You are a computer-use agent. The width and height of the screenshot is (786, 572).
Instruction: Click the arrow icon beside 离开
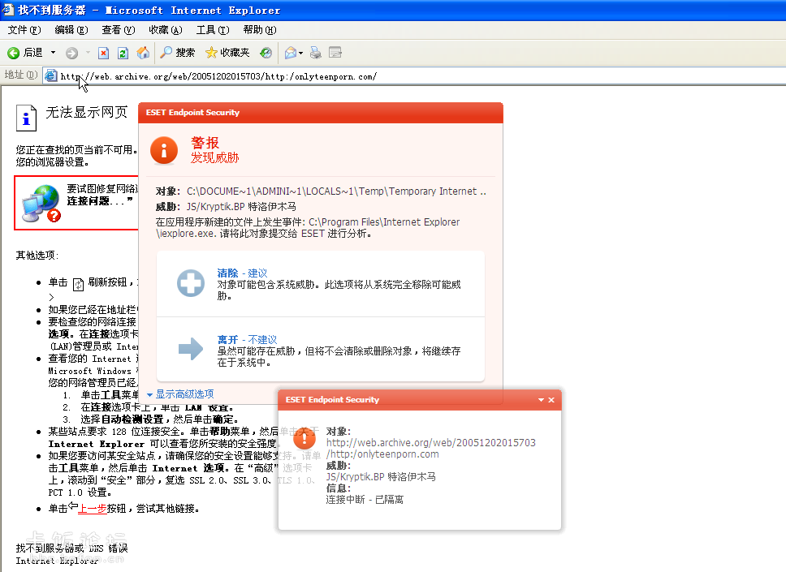191,349
